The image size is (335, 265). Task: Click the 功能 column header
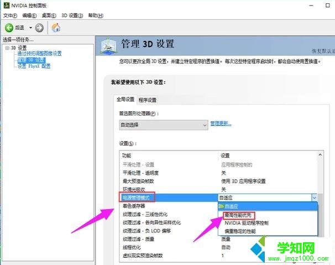pyautogui.click(x=127, y=155)
